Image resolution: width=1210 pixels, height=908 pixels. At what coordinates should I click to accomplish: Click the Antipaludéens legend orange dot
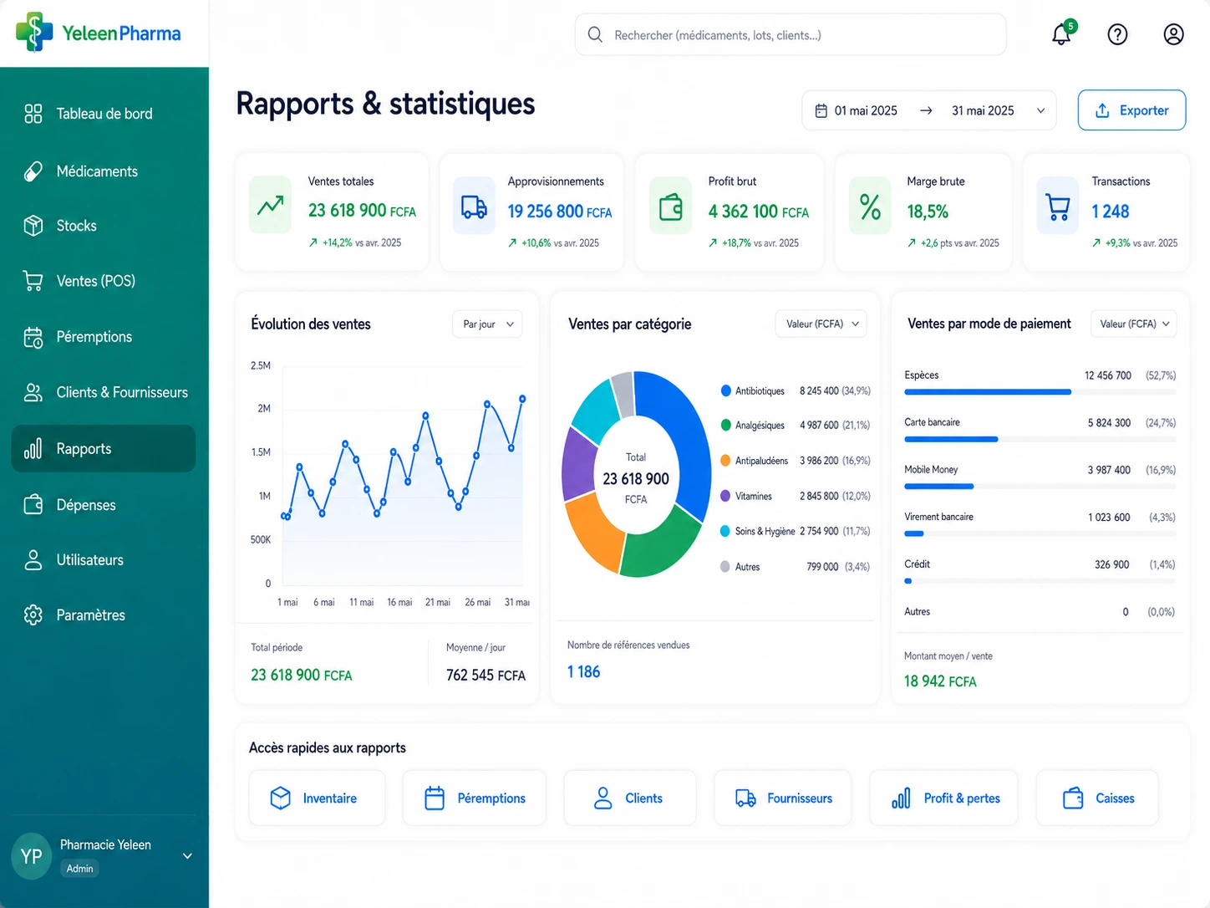click(x=726, y=461)
